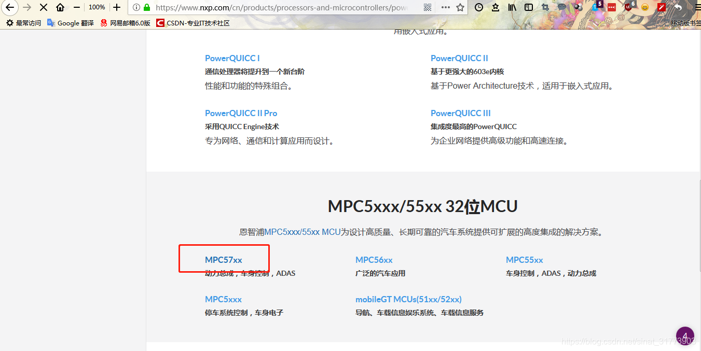
Task: Click the undo arrow toolbar icon
Action: [678, 7]
